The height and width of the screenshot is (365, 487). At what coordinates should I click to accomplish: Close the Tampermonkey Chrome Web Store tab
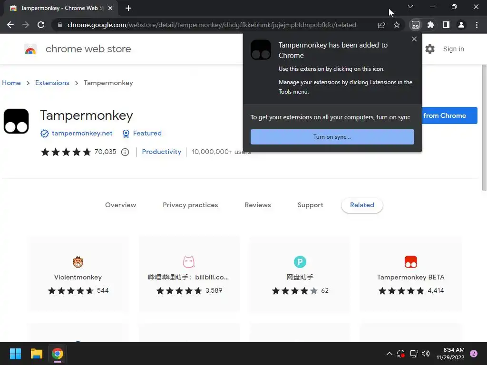pyautogui.click(x=110, y=8)
